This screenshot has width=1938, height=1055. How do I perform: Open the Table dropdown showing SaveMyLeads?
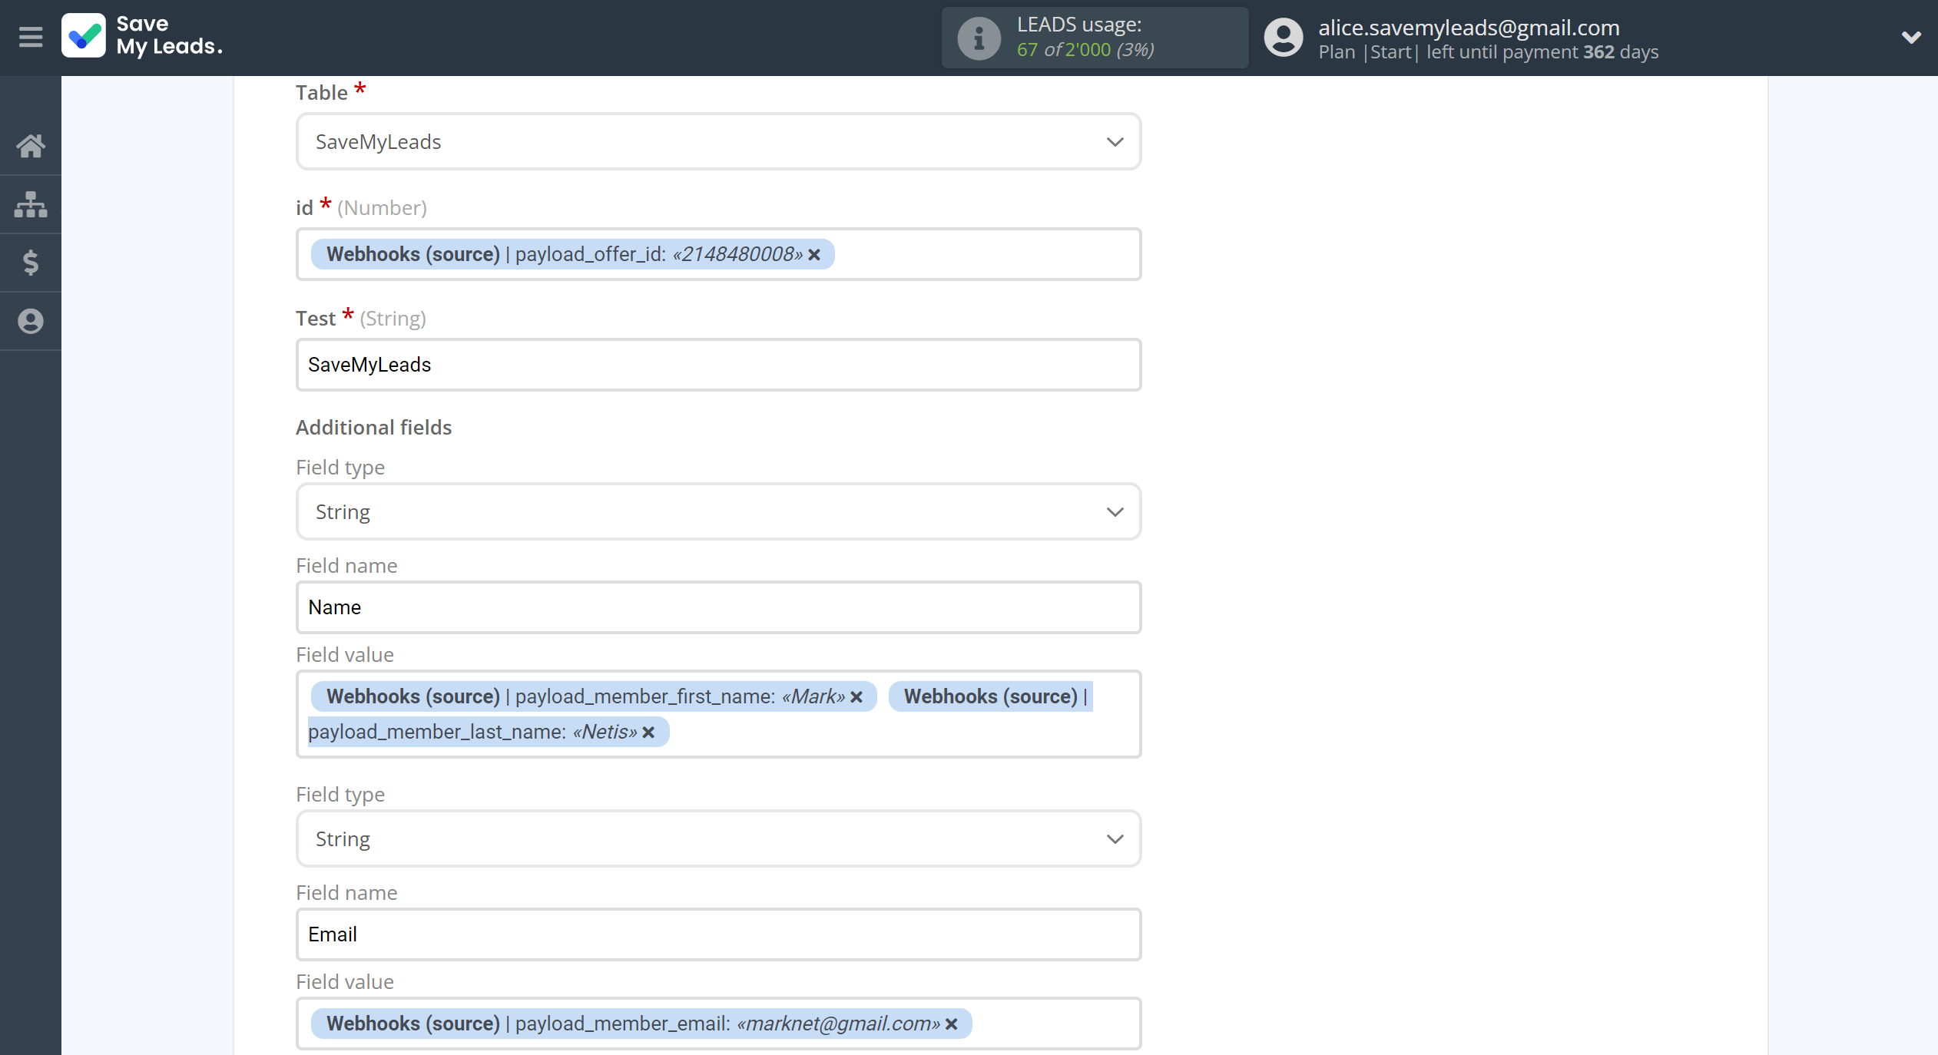click(718, 142)
